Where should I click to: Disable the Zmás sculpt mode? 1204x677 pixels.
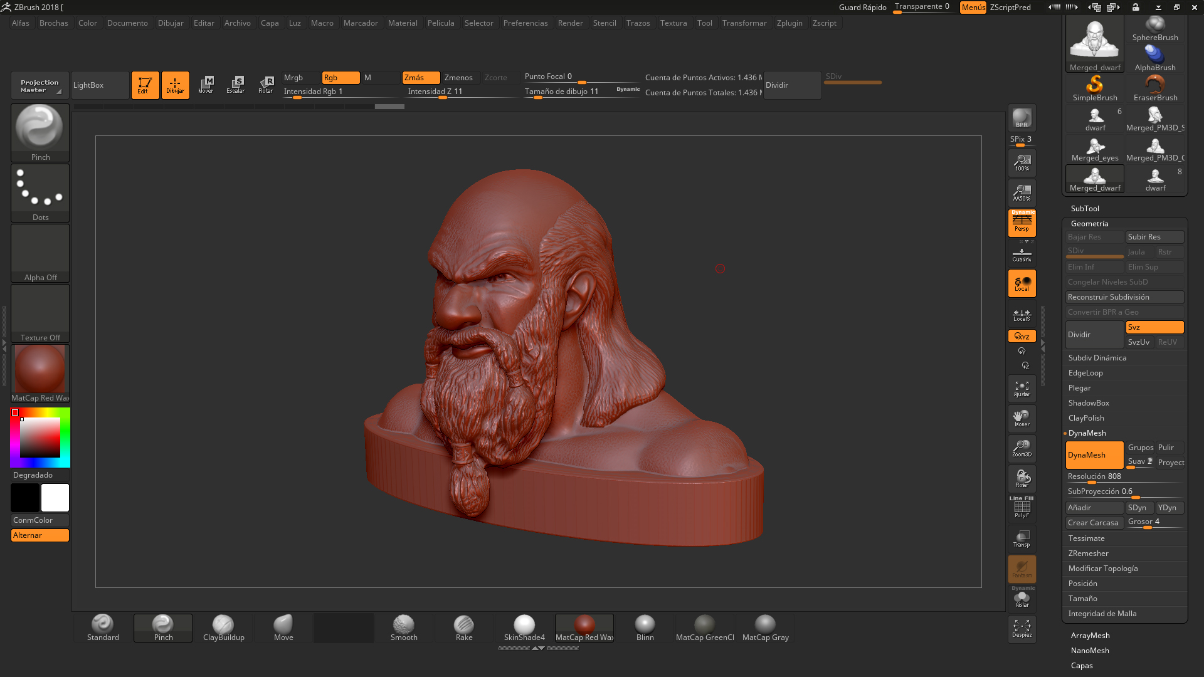[420, 78]
